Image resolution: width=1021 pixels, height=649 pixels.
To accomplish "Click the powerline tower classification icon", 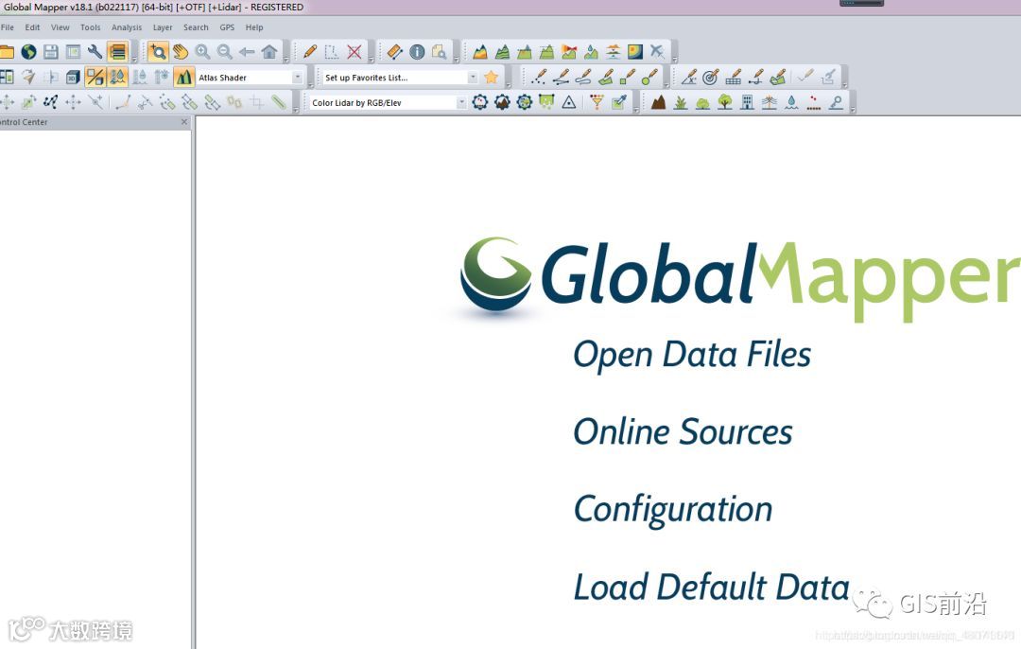I will (770, 102).
